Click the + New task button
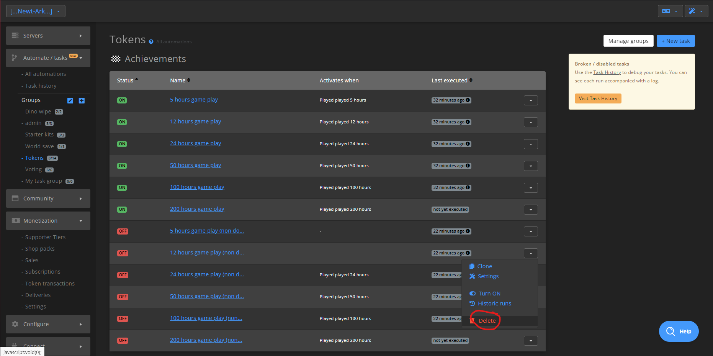This screenshot has width=713, height=356. coord(675,41)
